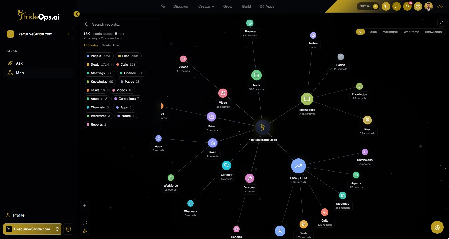Zoom out on the map
Image resolution: width=449 pixels, height=239 pixels.
85,214
